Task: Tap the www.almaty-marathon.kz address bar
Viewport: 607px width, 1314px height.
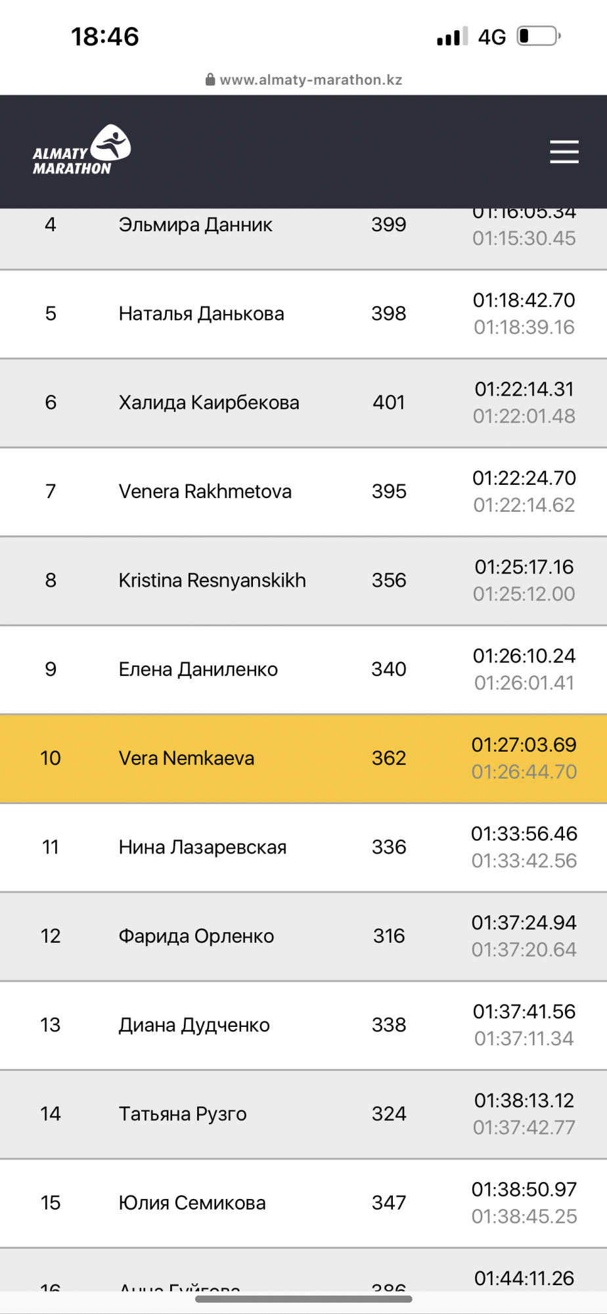Action: point(310,79)
